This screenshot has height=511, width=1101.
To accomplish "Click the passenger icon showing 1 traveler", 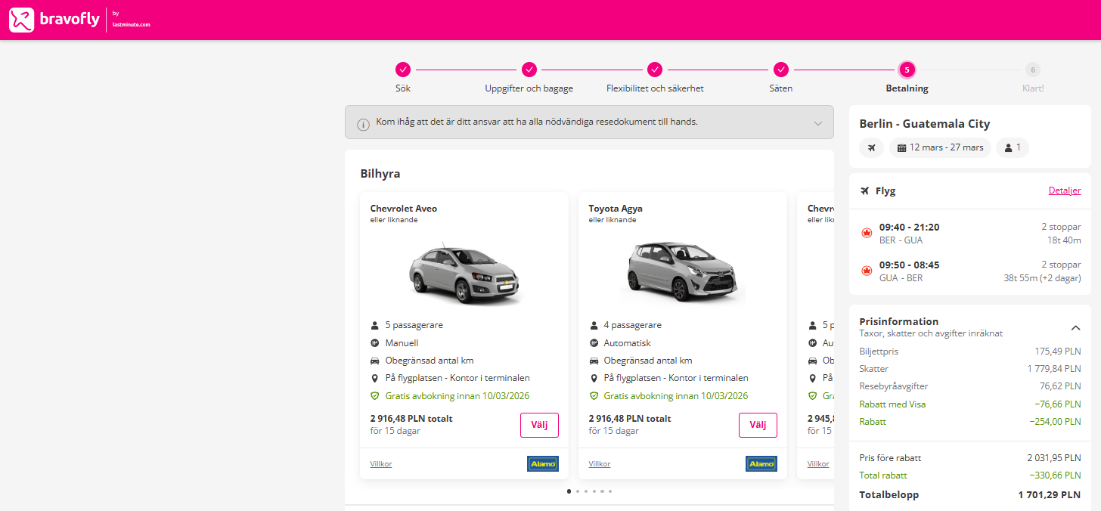I will point(1009,147).
